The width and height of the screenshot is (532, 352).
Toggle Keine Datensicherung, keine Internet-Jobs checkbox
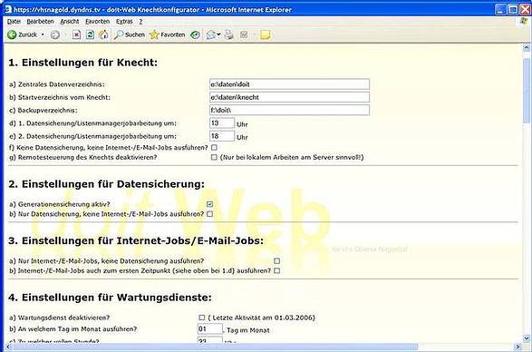pyautogui.click(x=214, y=148)
